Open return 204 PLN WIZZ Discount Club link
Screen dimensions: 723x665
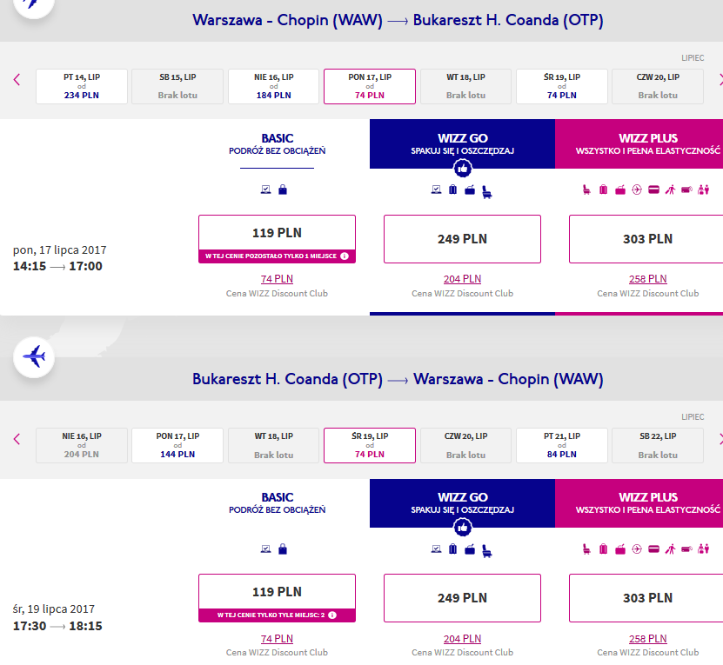(x=463, y=638)
